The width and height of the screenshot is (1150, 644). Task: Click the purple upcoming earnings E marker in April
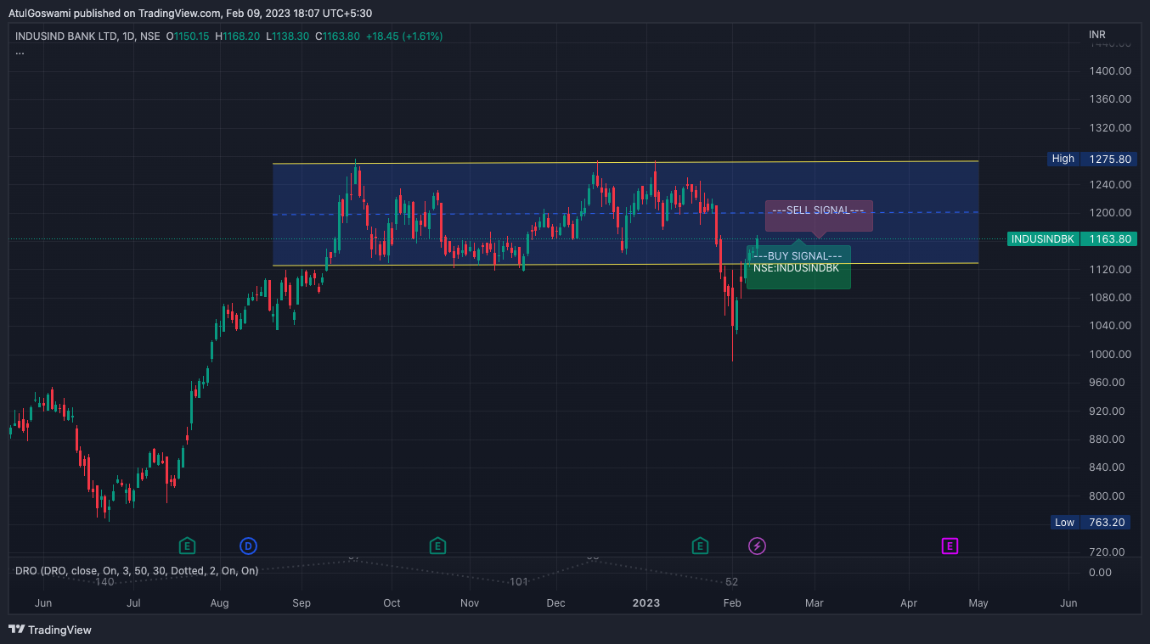[x=950, y=546]
